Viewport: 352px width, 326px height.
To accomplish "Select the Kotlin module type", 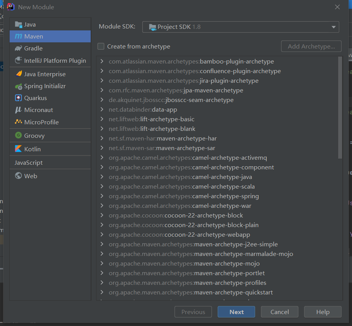I will (50, 149).
